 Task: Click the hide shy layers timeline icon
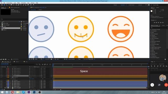point(43,64)
